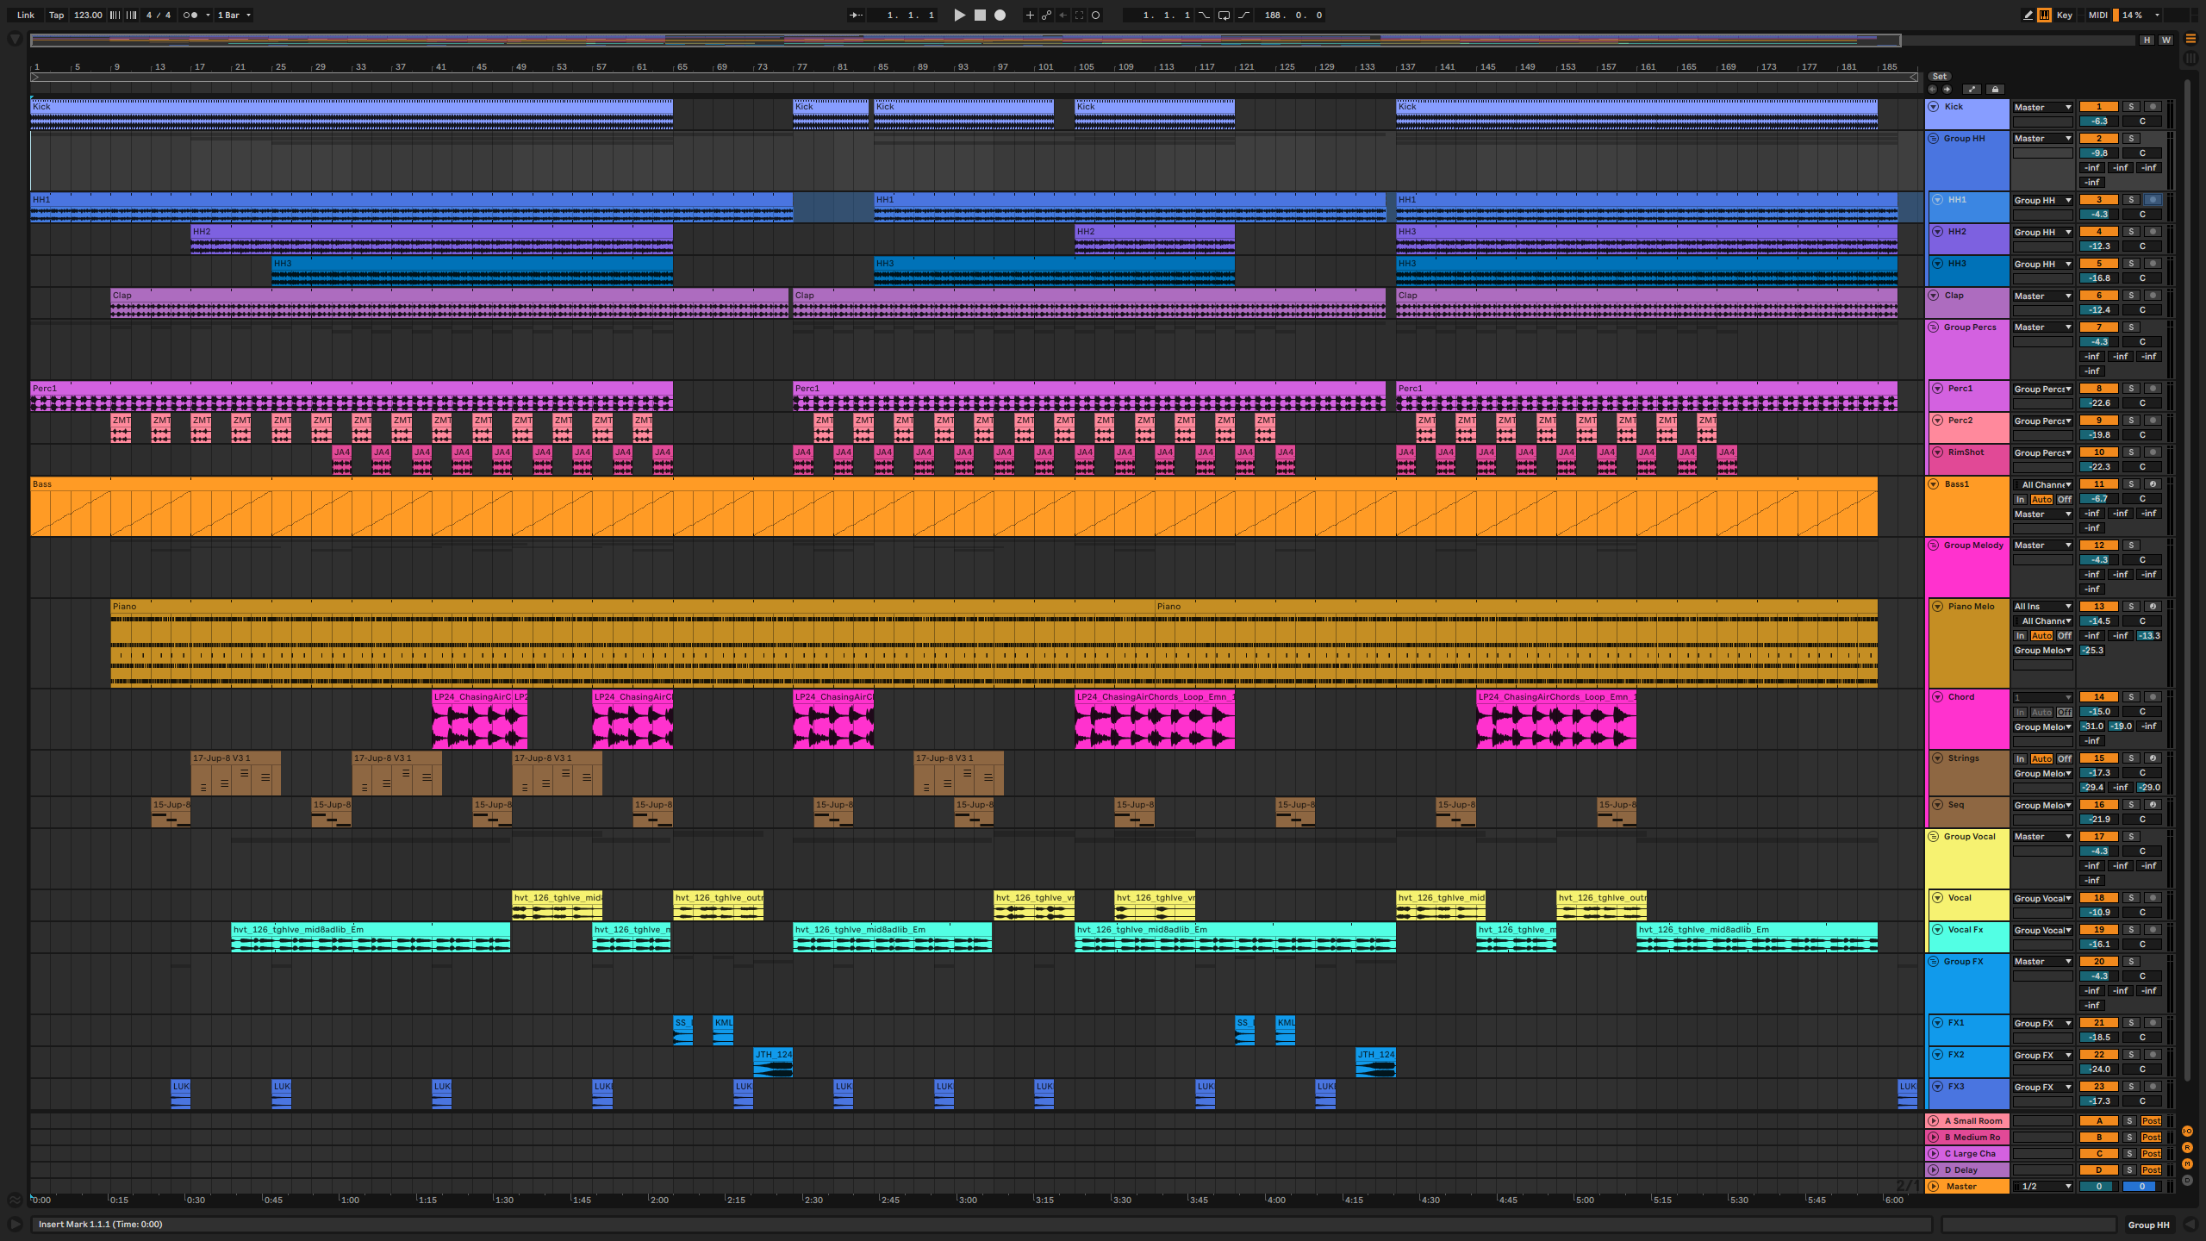This screenshot has width=2206, height=1241.
Task: Toggle the Automation Mode icon beside locators
Action: pos(1972,89)
